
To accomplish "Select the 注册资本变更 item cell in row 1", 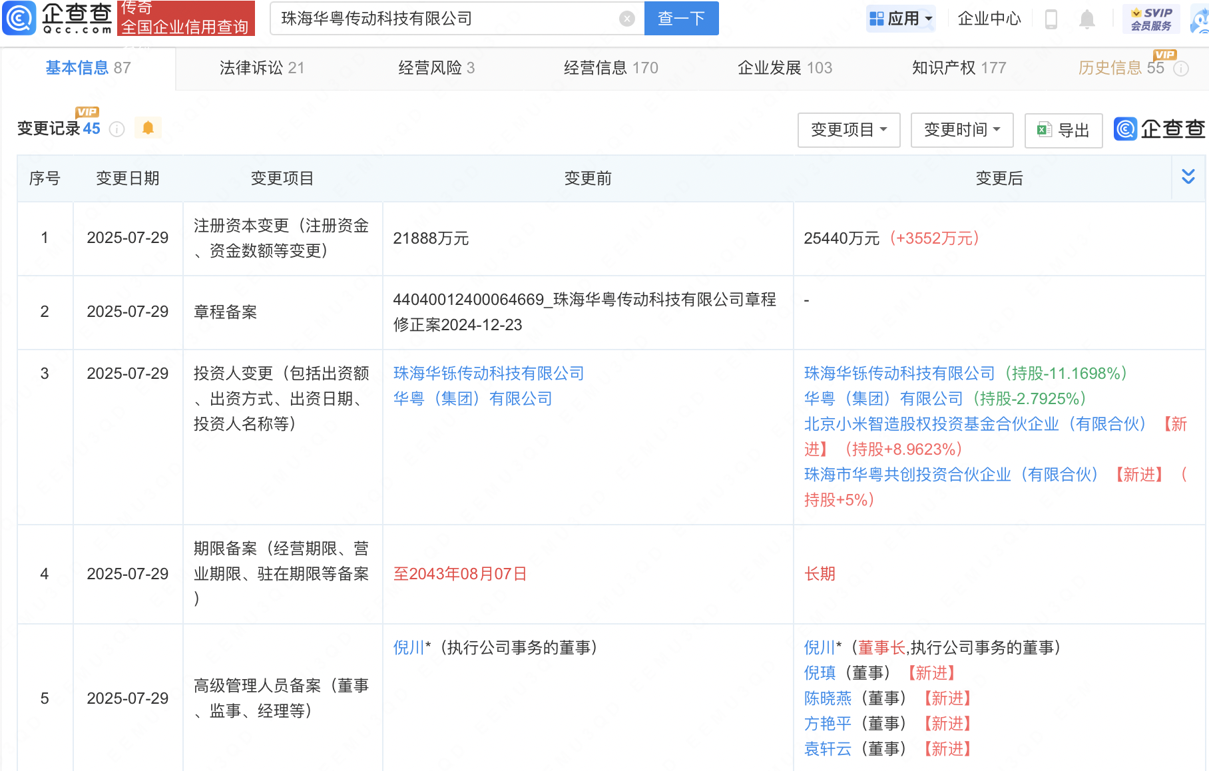I will coord(282,238).
